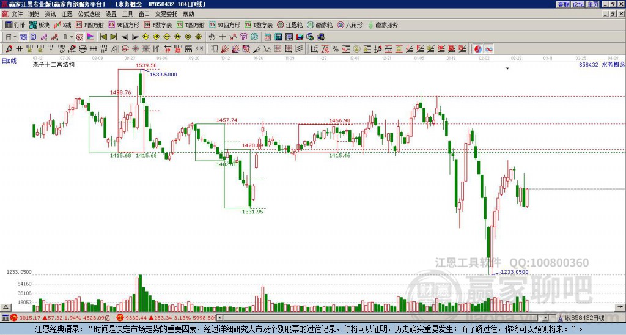The image size is (626, 335).
Task: Select the red pencil drawing tool
Action: pos(9,49)
